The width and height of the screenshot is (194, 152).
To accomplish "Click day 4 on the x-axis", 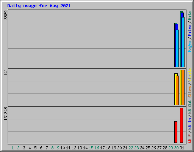I will tap(30, 148).
